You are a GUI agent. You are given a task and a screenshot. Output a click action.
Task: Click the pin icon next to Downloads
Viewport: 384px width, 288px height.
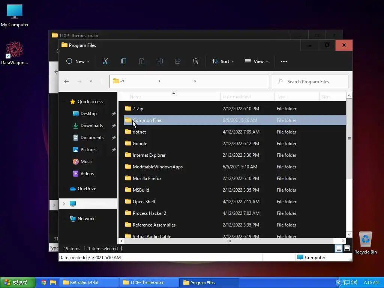(x=114, y=126)
